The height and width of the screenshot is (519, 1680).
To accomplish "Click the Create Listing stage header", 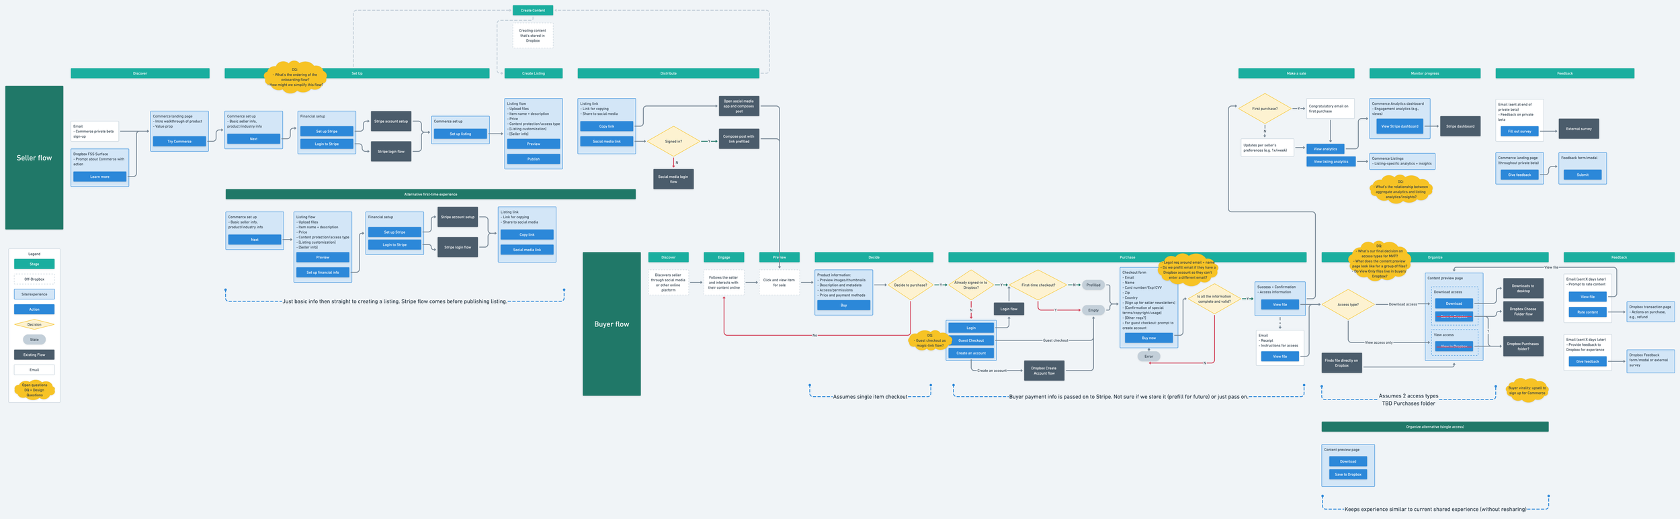I will pos(534,73).
